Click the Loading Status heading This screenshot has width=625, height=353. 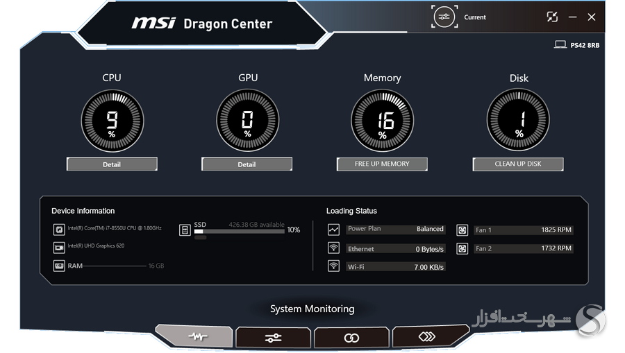[351, 211]
